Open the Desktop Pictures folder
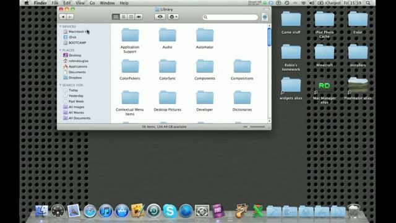Screen dimensions: 396x223 click(167, 98)
